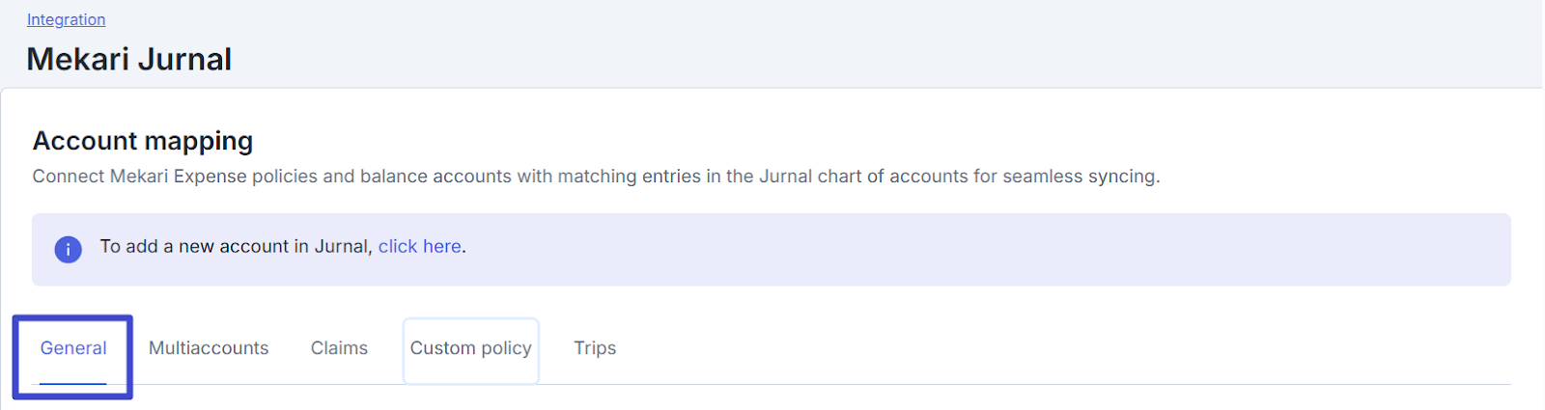Open the Claims tab
This screenshot has width=1545, height=410.
(x=339, y=348)
